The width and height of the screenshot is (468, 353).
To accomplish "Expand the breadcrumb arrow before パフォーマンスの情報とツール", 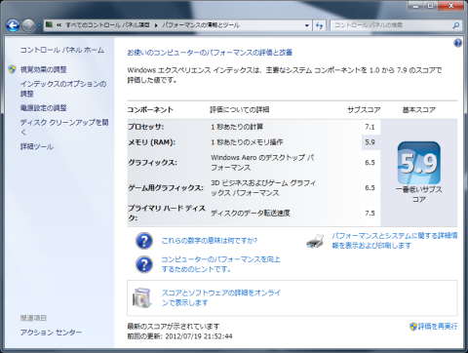I will [x=156, y=25].
